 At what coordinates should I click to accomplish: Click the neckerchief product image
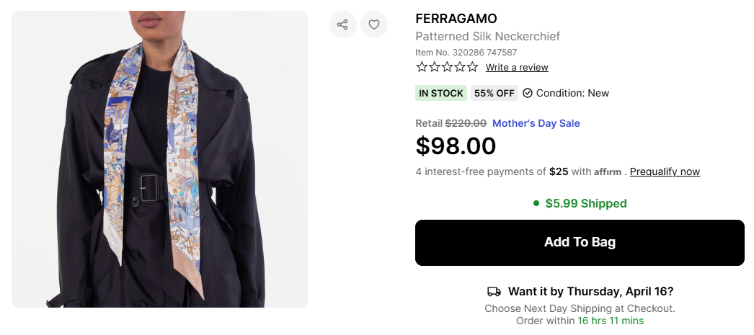[x=159, y=159]
